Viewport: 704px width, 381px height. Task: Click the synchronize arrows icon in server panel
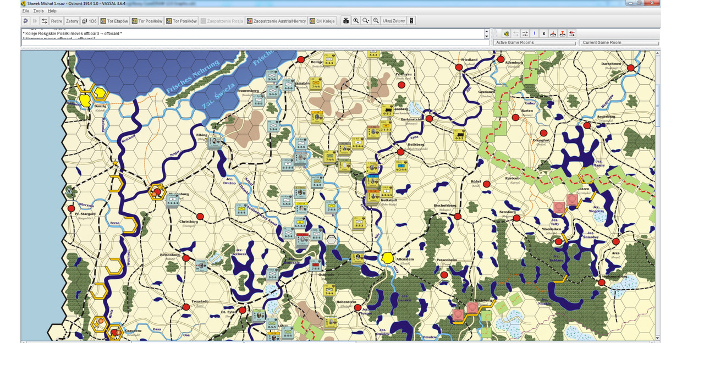point(525,34)
